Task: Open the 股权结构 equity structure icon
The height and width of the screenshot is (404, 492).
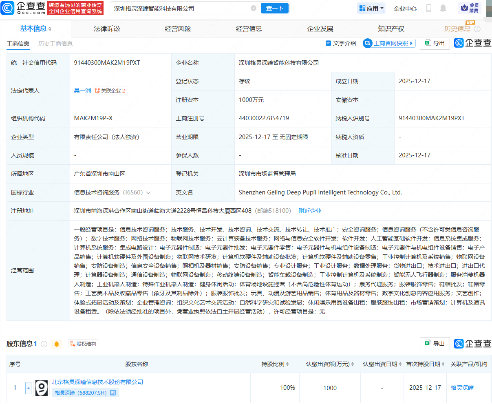Action: click(x=72, y=344)
